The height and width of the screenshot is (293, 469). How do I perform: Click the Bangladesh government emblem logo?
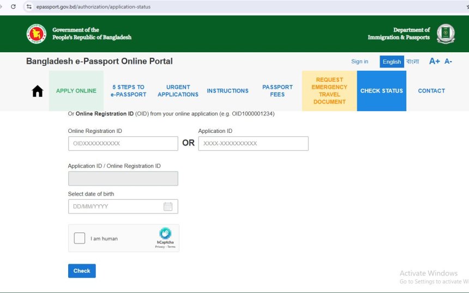37,34
